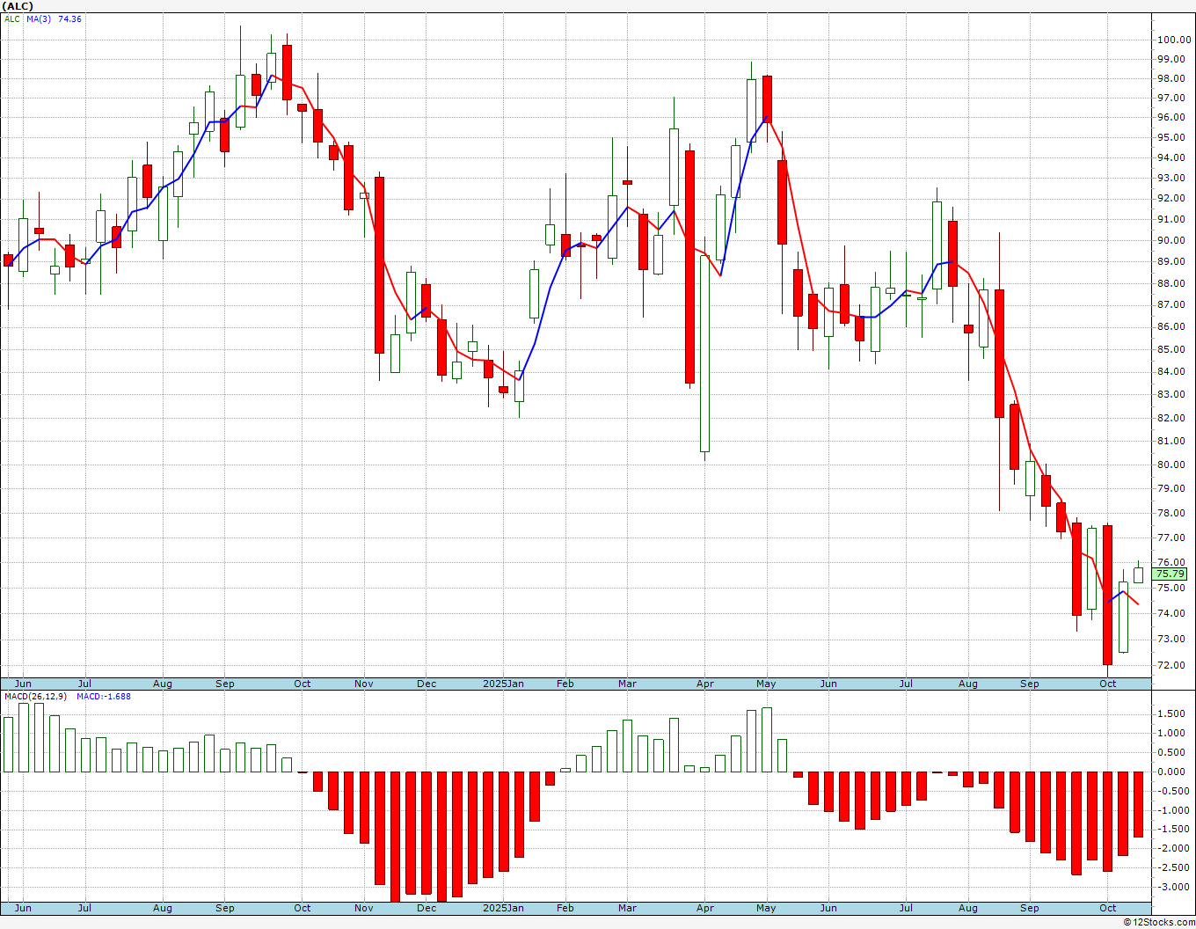The image size is (1196, 929).
Task: Click Apr on the MACD panel time axis
Action: [704, 908]
